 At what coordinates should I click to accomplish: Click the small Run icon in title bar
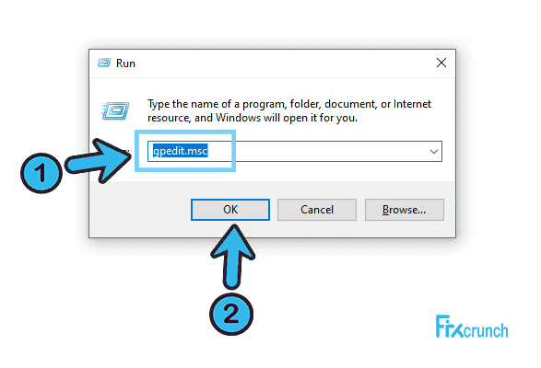(104, 63)
